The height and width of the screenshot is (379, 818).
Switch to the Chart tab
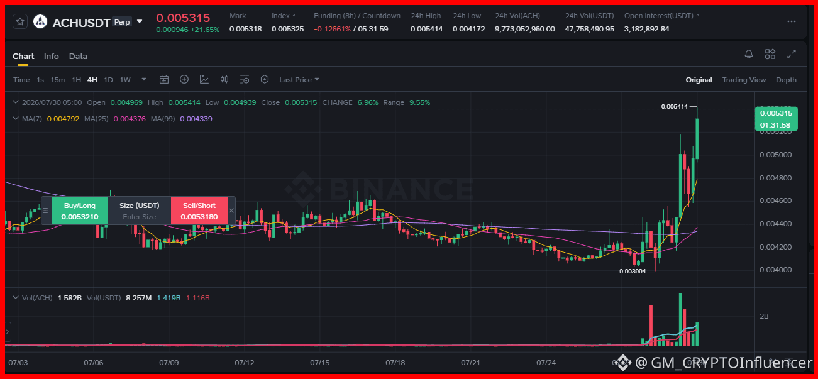point(23,56)
